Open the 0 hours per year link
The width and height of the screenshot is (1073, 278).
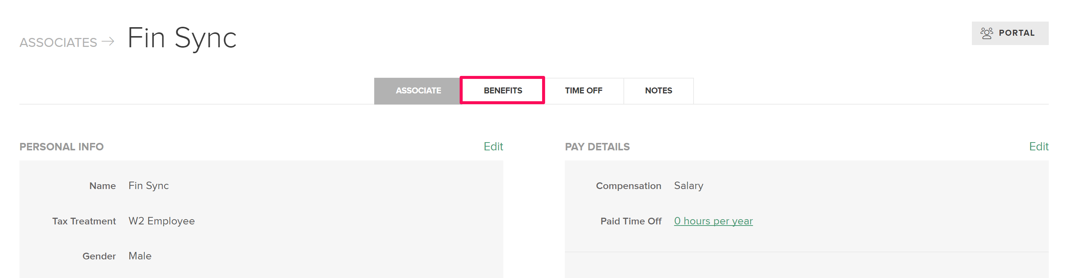click(713, 221)
